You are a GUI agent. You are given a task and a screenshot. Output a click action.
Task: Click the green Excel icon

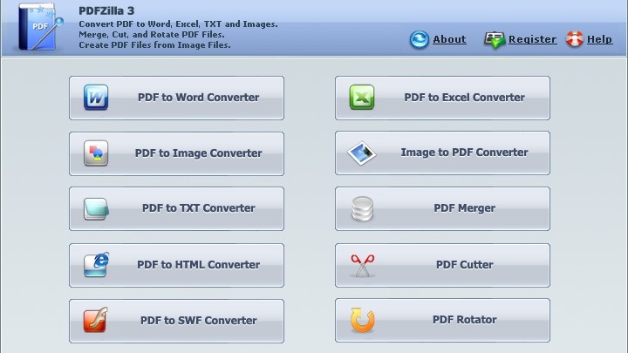362,98
